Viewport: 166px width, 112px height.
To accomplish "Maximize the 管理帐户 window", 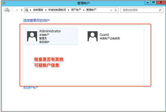I will point(154,3).
